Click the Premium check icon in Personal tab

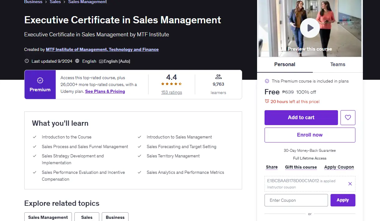(267, 81)
